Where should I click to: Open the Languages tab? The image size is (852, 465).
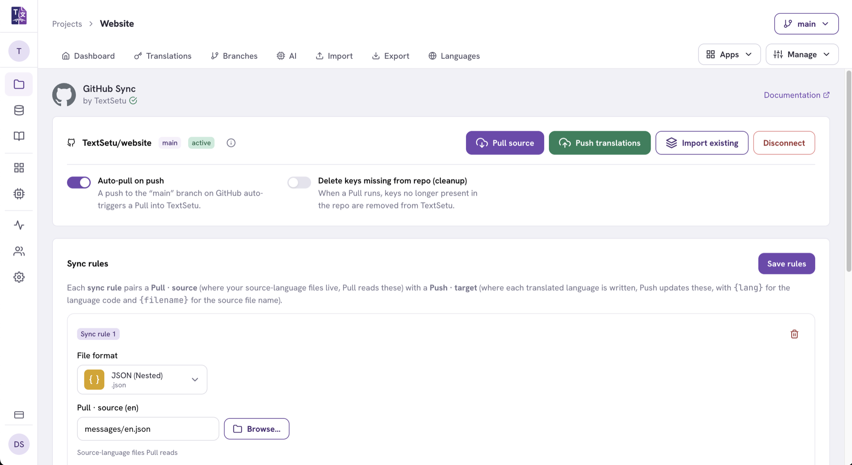[454, 56]
